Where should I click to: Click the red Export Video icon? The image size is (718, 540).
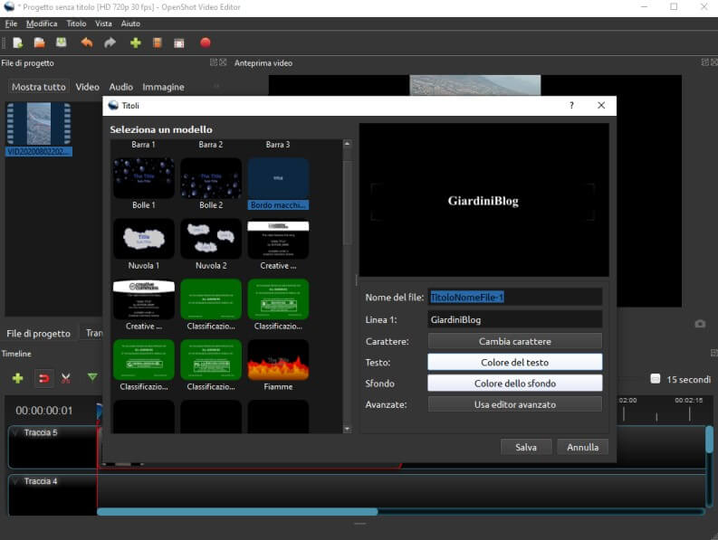pyautogui.click(x=206, y=43)
